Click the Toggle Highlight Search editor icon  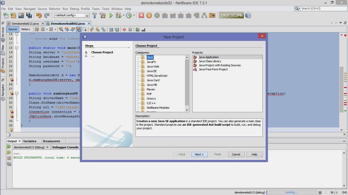(x=79, y=29)
